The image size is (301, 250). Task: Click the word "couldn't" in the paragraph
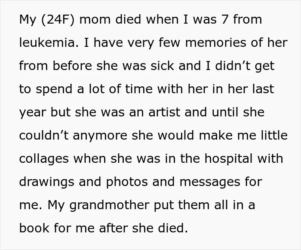44,135
